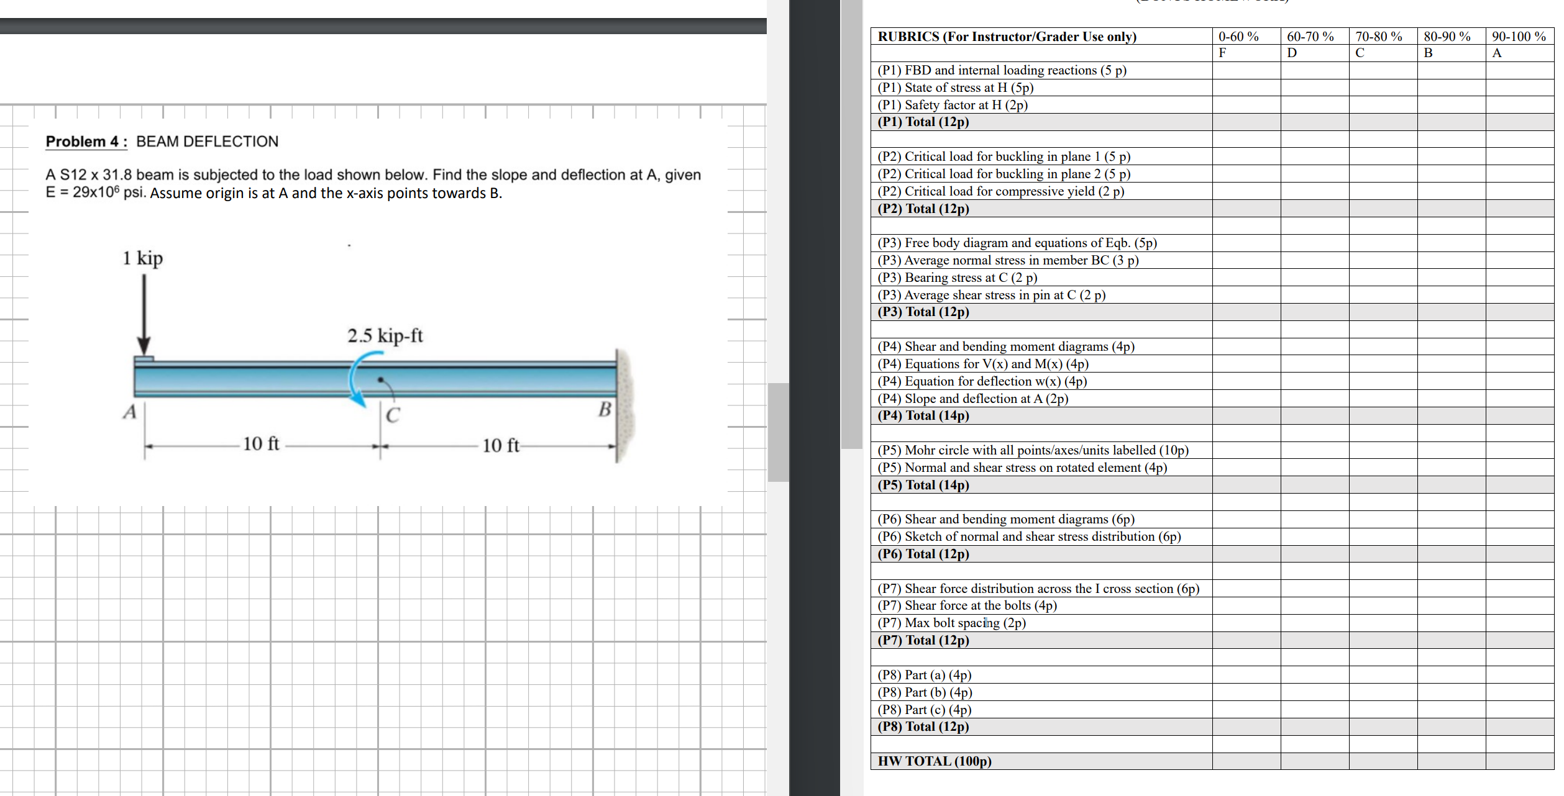Click the 'HW TOTAL (100p)' row label
Image resolution: width=1564 pixels, height=796 pixels.
coord(934,761)
